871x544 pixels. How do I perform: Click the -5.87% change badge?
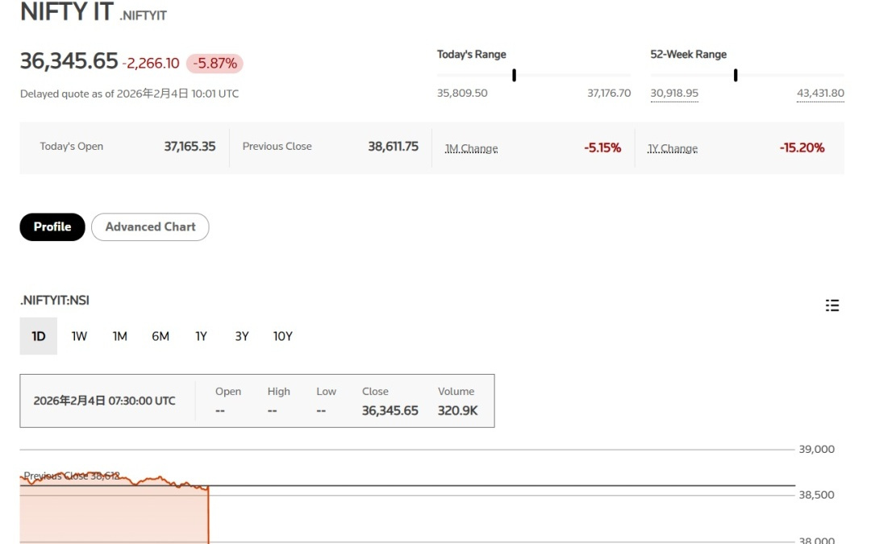[215, 63]
